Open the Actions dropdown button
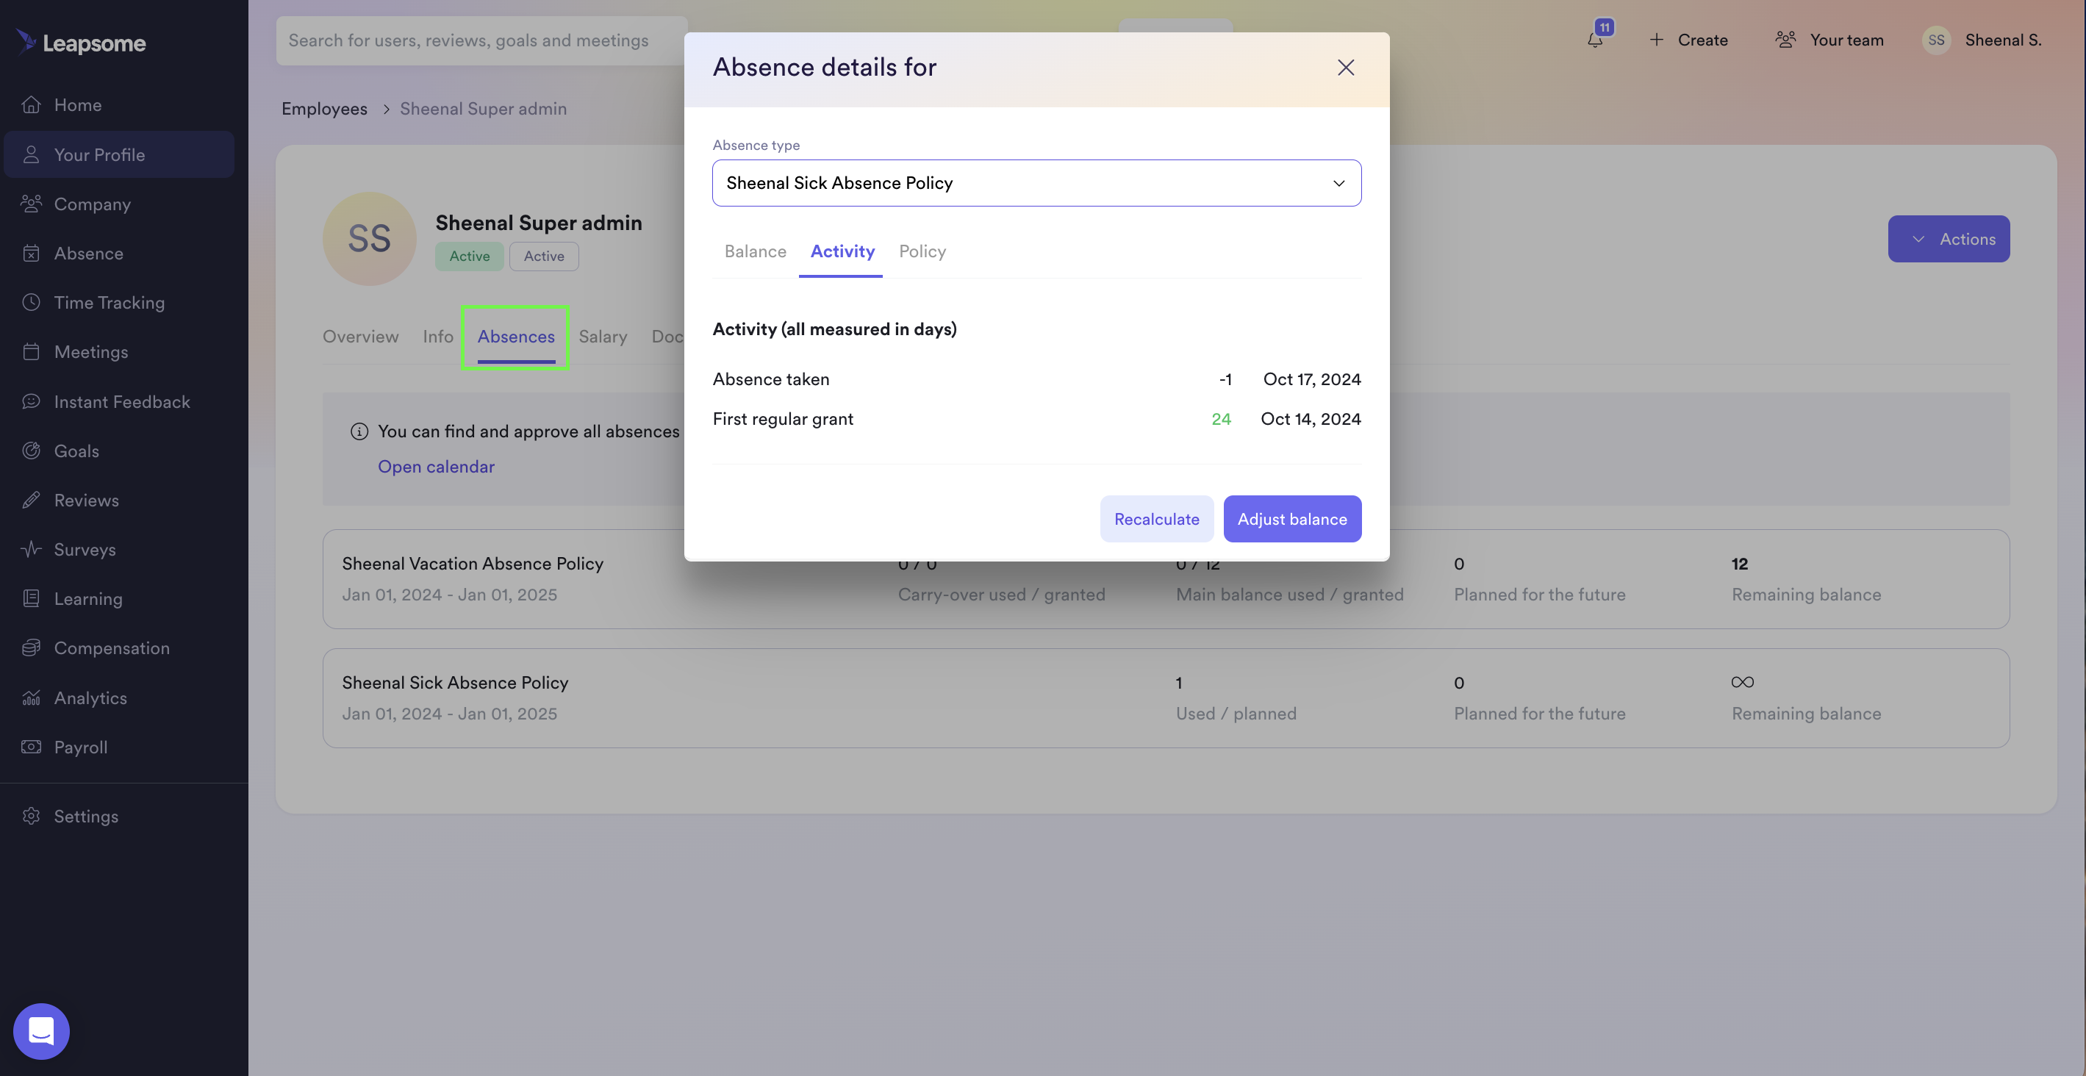 pos(1949,239)
